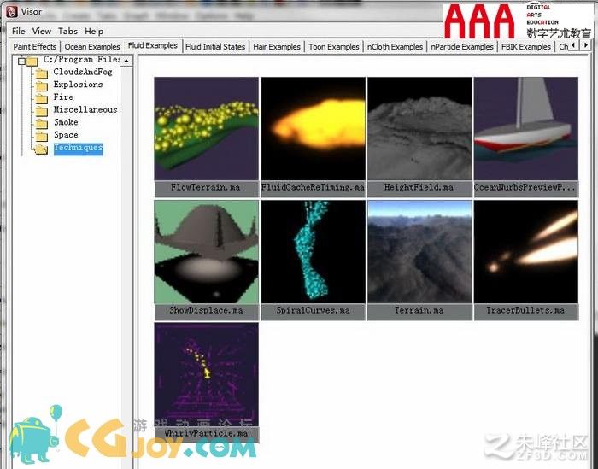The image size is (598, 469).
Task: Select the FlowTerrain.ma thumbnail
Action: (x=207, y=128)
